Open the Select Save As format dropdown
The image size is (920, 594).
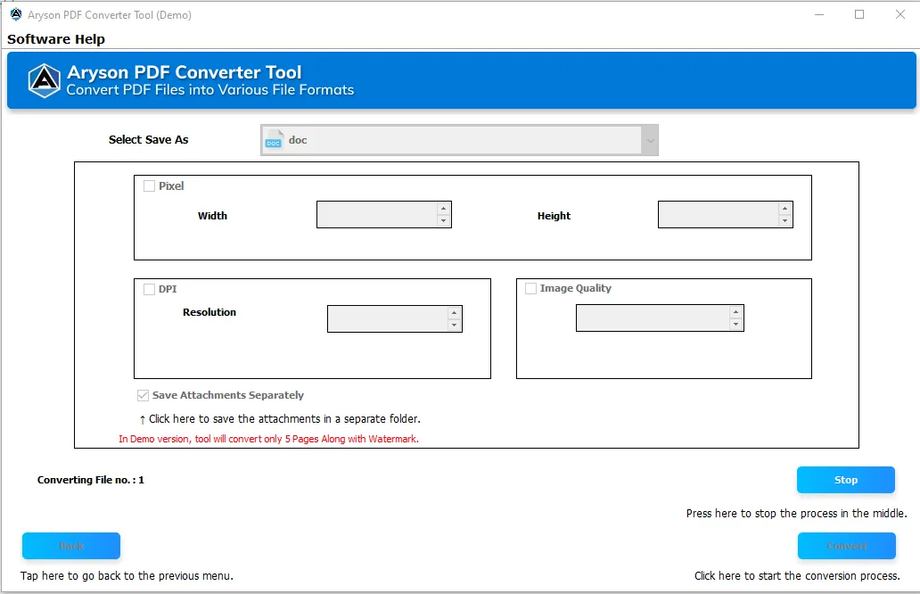650,140
